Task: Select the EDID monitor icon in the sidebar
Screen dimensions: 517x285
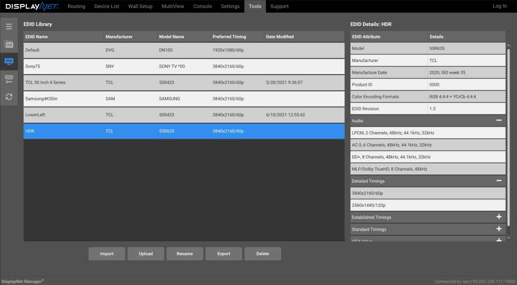Action: pos(9,61)
